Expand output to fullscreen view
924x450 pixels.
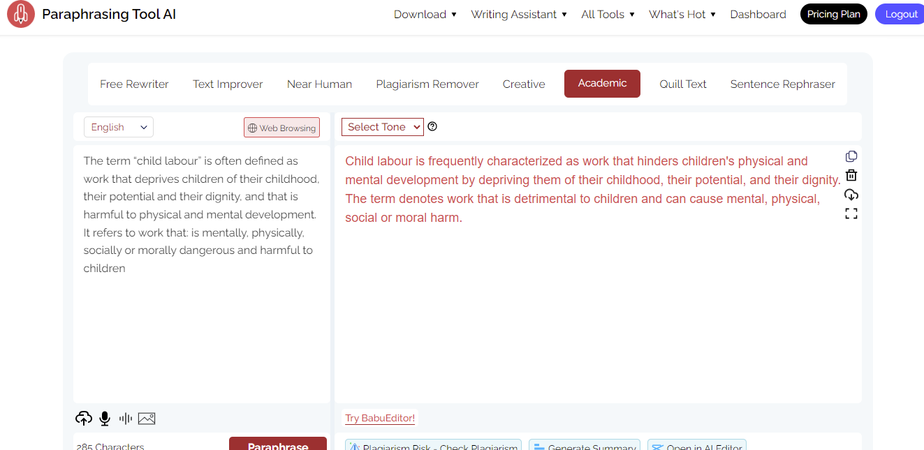point(851,213)
